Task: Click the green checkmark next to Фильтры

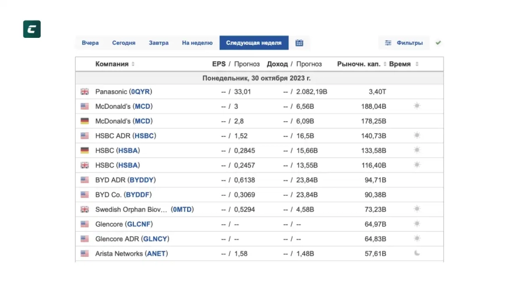Action: [438, 43]
